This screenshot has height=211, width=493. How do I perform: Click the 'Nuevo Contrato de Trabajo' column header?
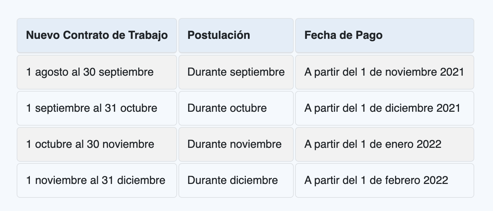pyautogui.click(x=97, y=35)
